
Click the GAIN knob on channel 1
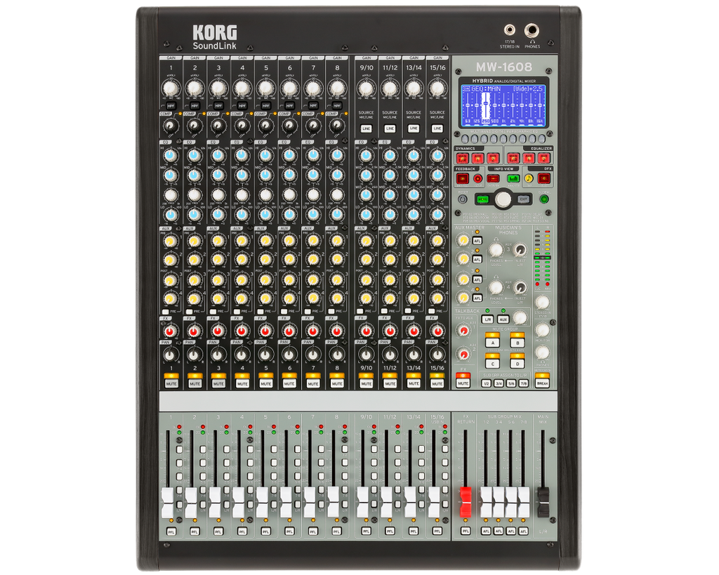click(171, 88)
